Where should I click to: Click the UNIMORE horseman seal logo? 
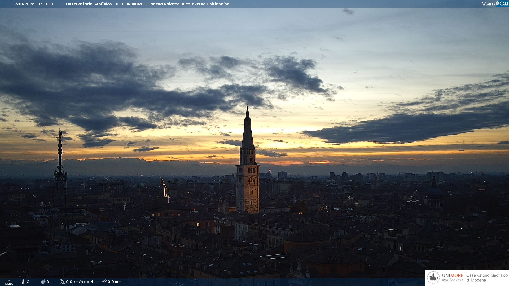433,278
